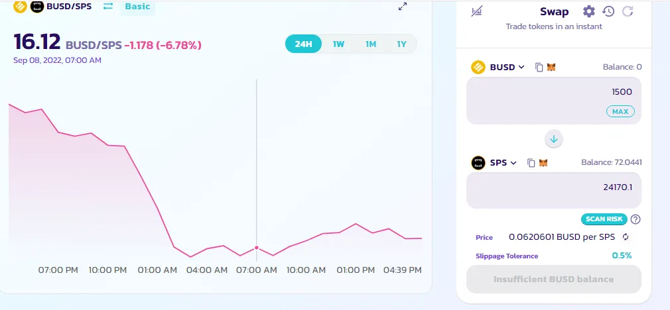The height and width of the screenshot is (310, 670).
Task: Click the BUSD/SPS pair title text
Action: [69, 7]
